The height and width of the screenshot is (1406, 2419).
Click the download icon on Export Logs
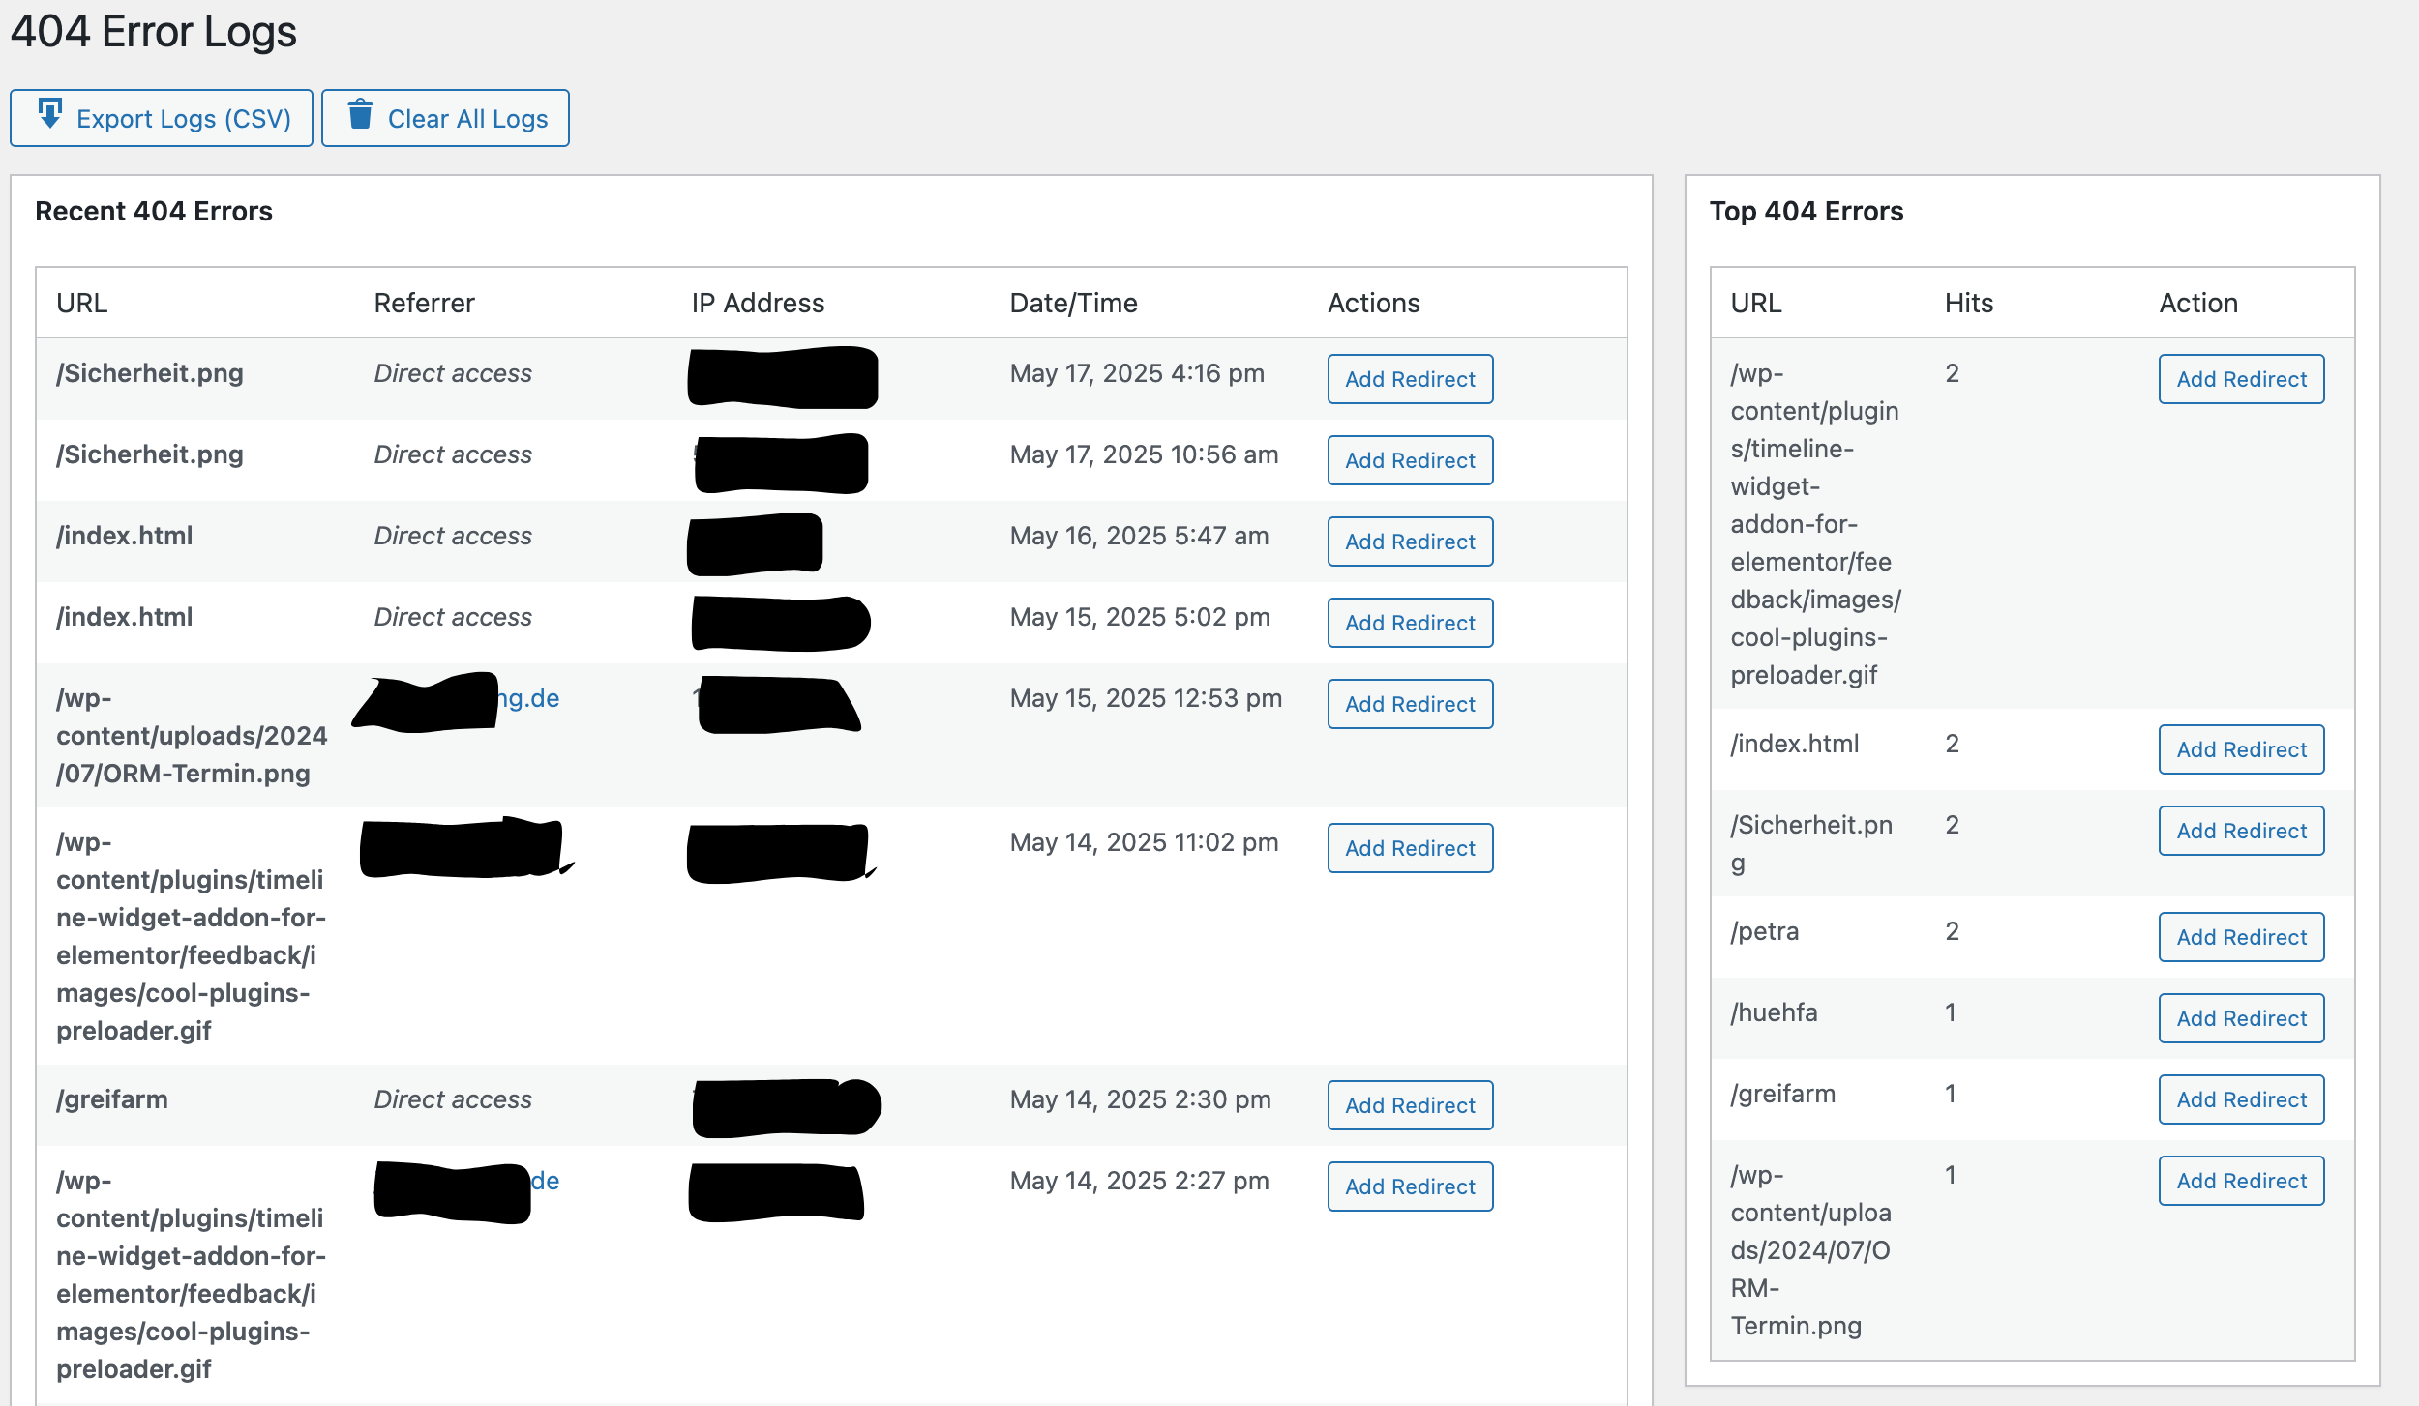50,114
